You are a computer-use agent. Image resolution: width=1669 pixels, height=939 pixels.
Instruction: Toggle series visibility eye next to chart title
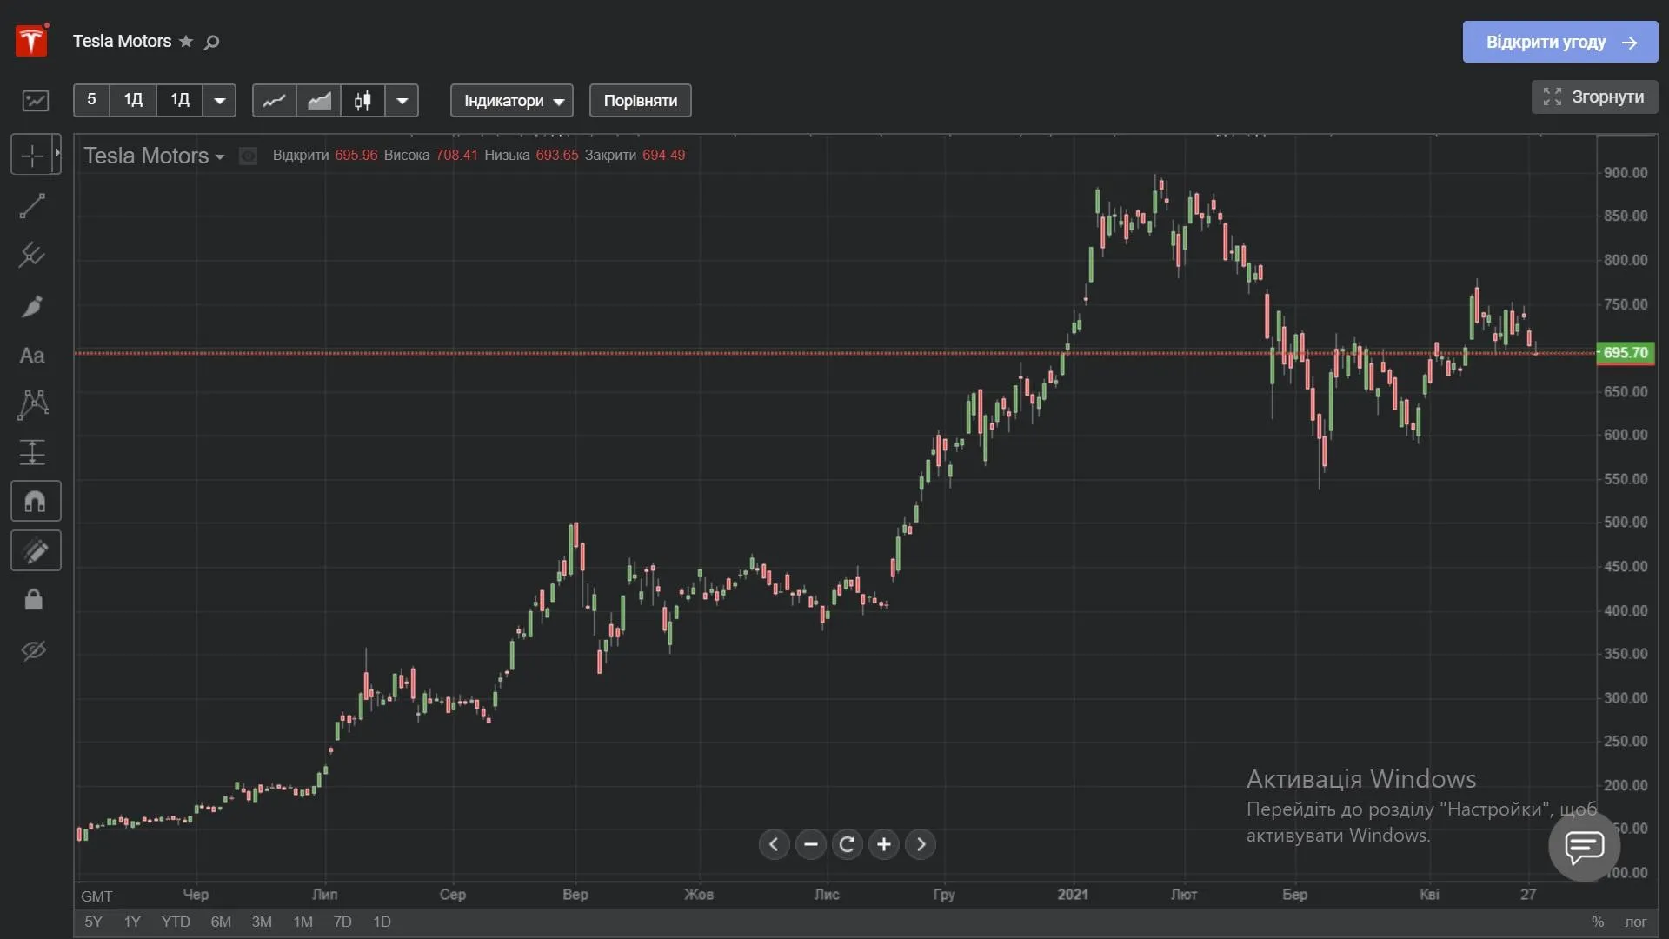249,156
